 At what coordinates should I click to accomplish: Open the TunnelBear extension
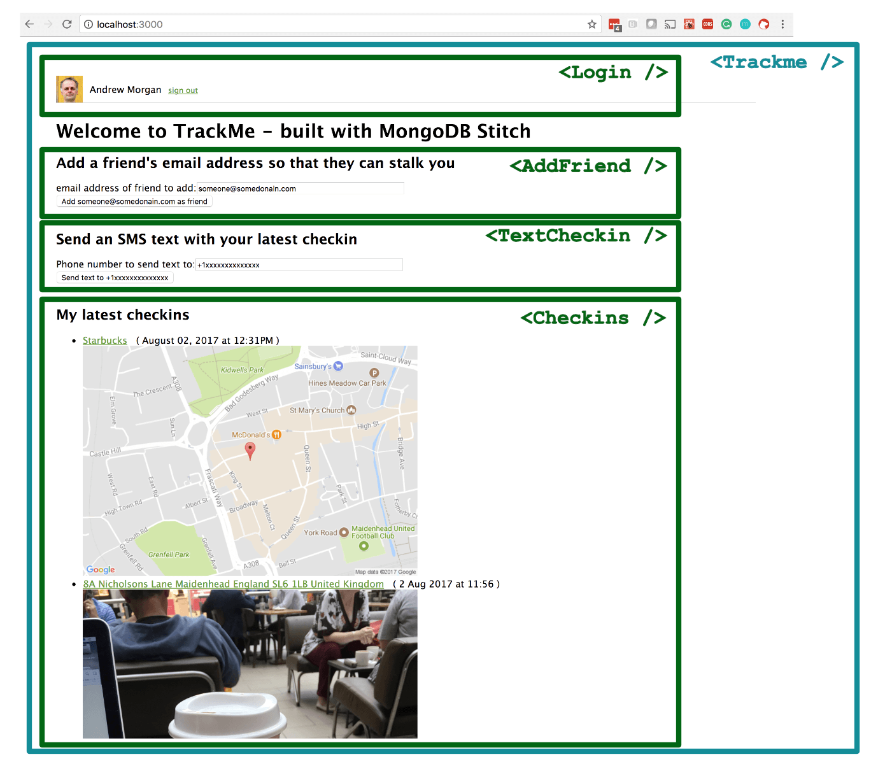coord(763,24)
